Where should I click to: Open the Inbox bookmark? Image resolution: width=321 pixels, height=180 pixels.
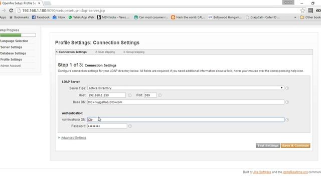(x=59, y=17)
